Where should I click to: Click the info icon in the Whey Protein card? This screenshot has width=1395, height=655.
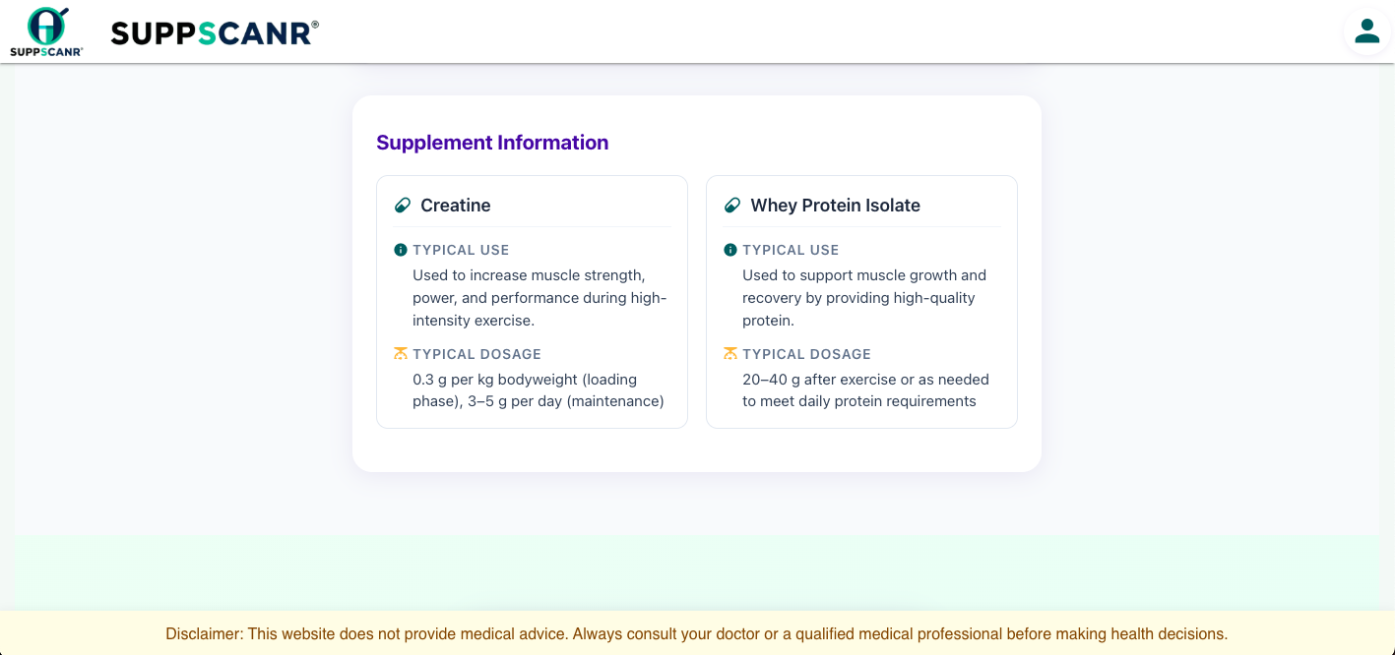pos(730,250)
